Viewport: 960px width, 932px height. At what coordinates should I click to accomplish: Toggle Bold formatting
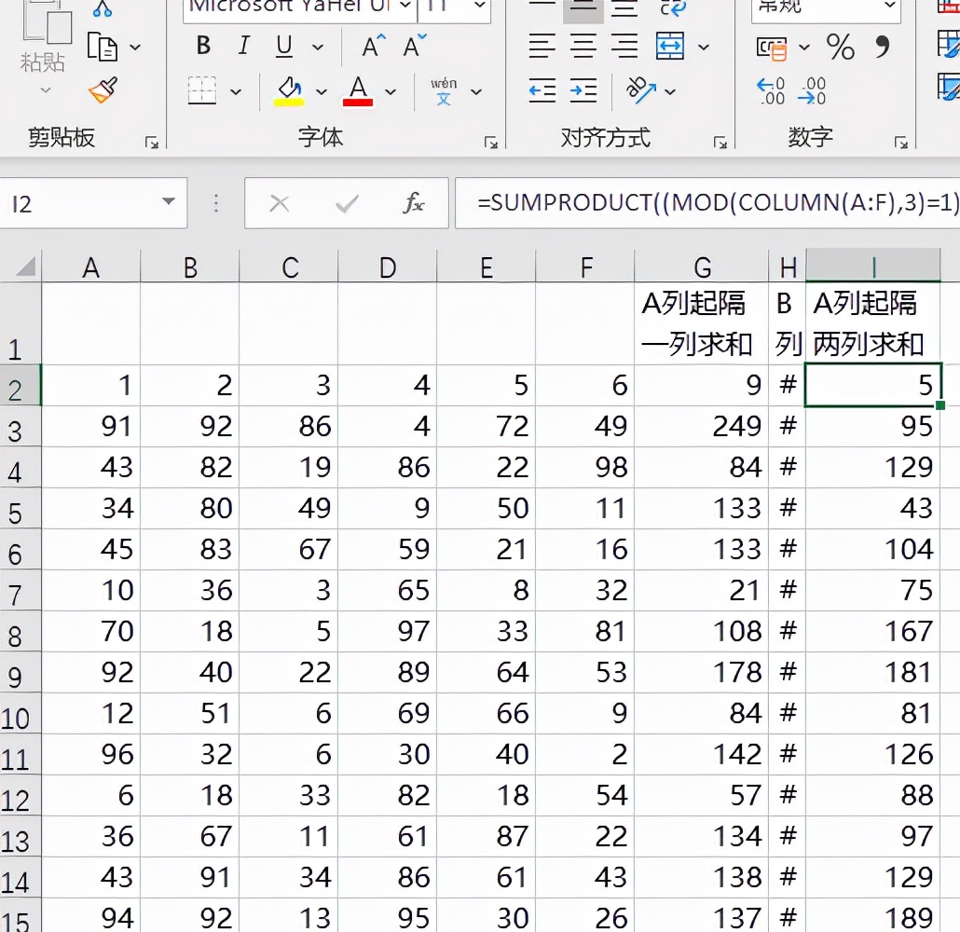pos(204,46)
